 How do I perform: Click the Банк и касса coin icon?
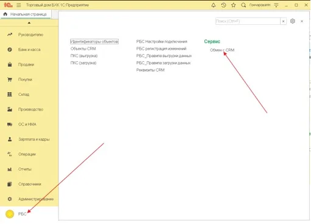point(10,50)
